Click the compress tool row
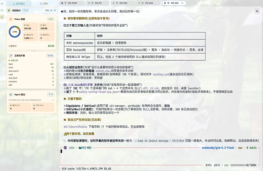Viewport: 263px width, 171px height. [x=31, y=82]
